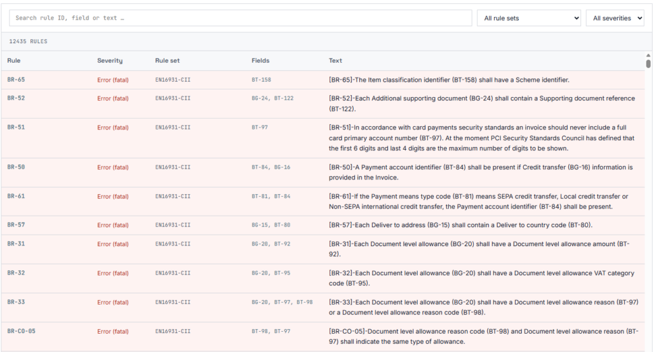Click EN16931-CII rule set in BR-33 row
The height and width of the screenshot is (352, 654).
pyautogui.click(x=173, y=302)
